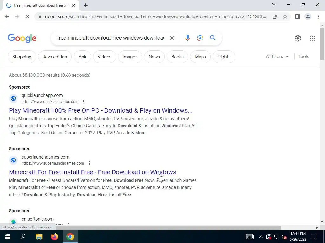The height and width of the screenshot is (243, 325).
Task: Share this page via the share icon
Action: [275, 16]
